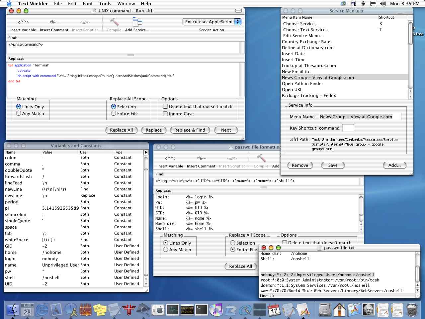This screenshot has height=319, width=425.
Task: Click Insert Scriptlet icon in passwd file formatting window
Action: [232, 159]
